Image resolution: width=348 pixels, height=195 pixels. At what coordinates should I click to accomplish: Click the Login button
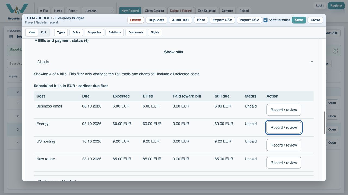click(320, 6)
